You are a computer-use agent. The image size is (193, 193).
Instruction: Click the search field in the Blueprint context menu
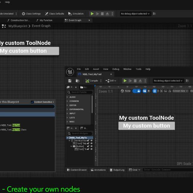pos(27,106)
